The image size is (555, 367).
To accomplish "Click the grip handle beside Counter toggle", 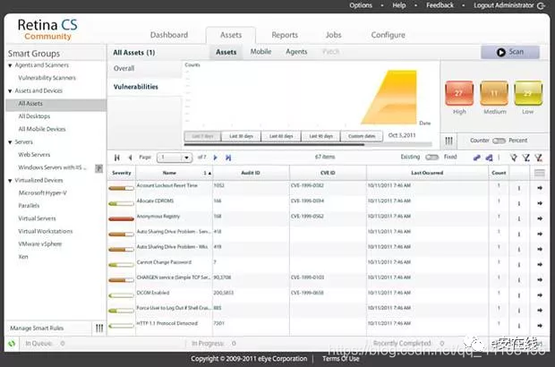I will (448, 141).
